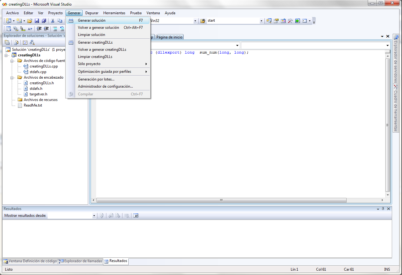Click the New Project toolbar icon
Screen dimensions: 402x275
(x=8, y=21)
